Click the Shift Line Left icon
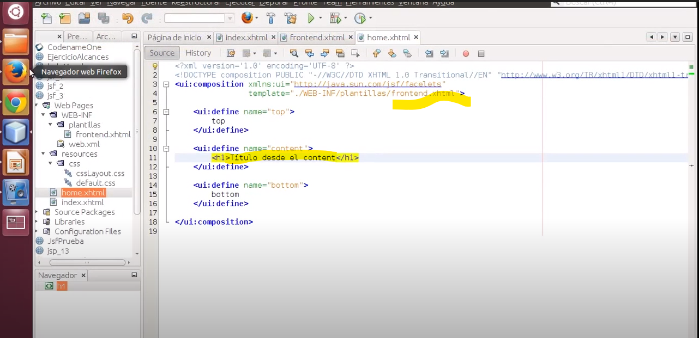The height and width of the screenshot is (338, 699). tap(429, 53)
